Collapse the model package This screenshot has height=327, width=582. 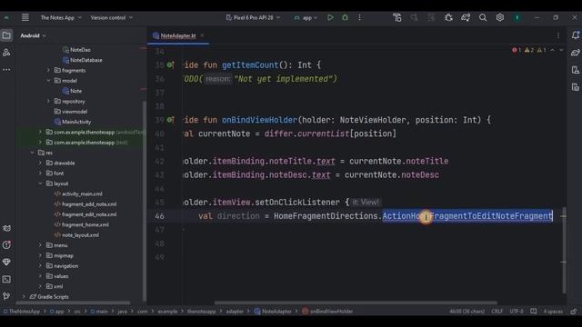click(48, 81)
